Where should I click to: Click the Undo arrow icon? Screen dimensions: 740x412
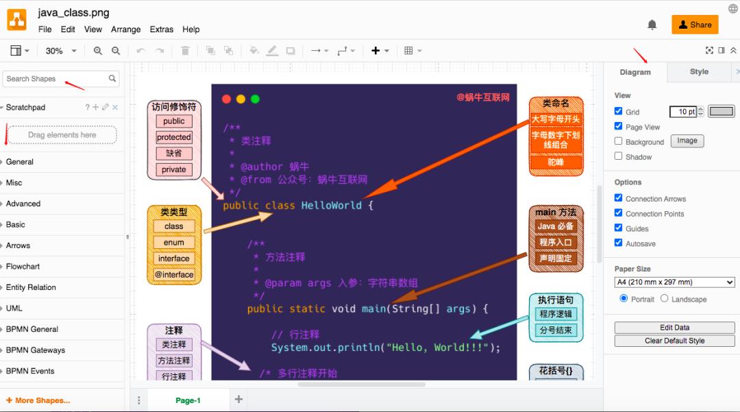[140, 50]
